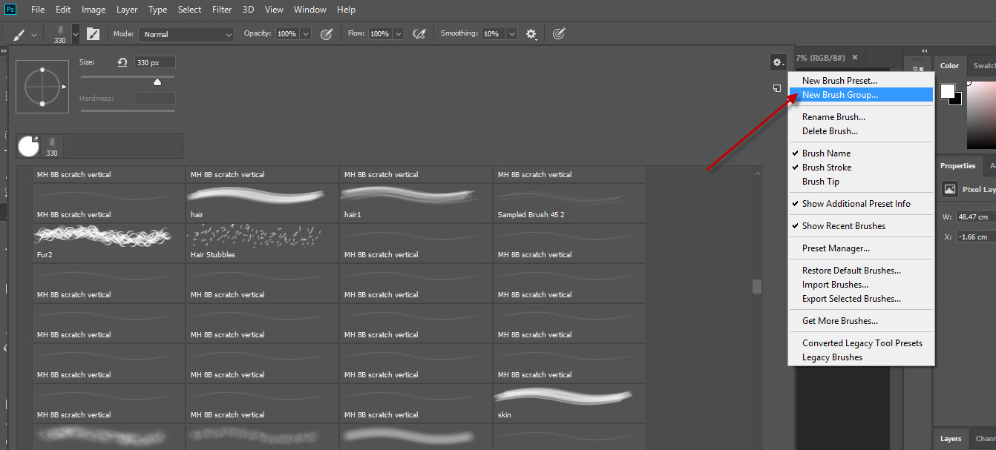
Task: Click the background color swatch
Action: click(x=957, y=99)
